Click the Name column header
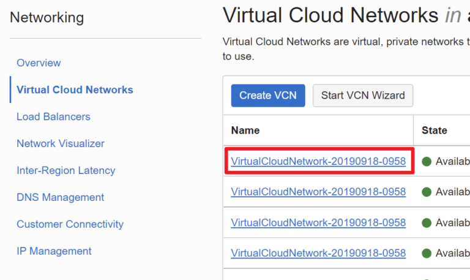Image resolution: width=470 pixels, height=280 pixels. click(245, 131)
